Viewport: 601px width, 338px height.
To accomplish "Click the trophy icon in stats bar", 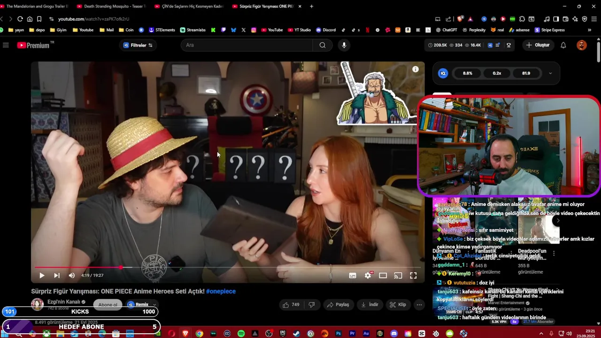I will point(509,45).
